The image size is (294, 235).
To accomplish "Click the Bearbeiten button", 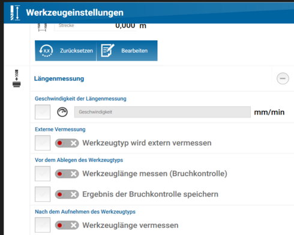I will [127, 51].
